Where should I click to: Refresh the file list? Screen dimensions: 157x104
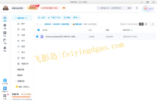(153, 24)
